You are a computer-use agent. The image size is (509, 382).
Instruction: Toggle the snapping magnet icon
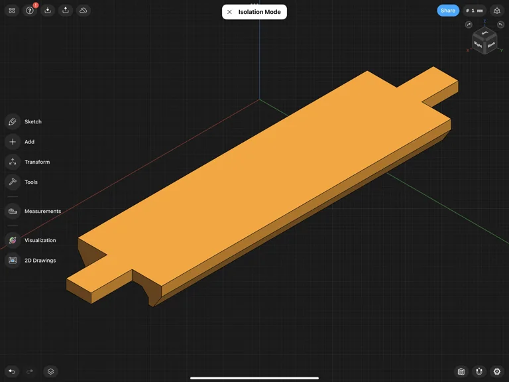[479, 371]
